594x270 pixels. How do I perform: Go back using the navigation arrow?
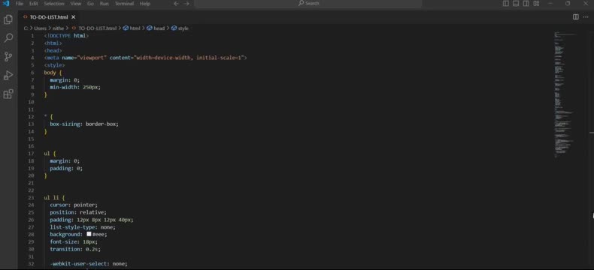176,4
